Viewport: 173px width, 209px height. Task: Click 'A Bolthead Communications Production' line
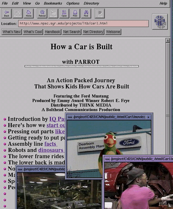(81, 110)
